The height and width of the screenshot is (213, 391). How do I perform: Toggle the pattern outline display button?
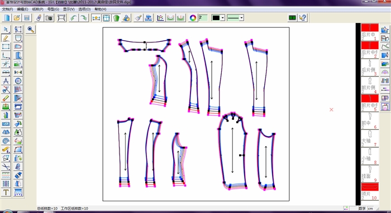[x=106, y=18]
